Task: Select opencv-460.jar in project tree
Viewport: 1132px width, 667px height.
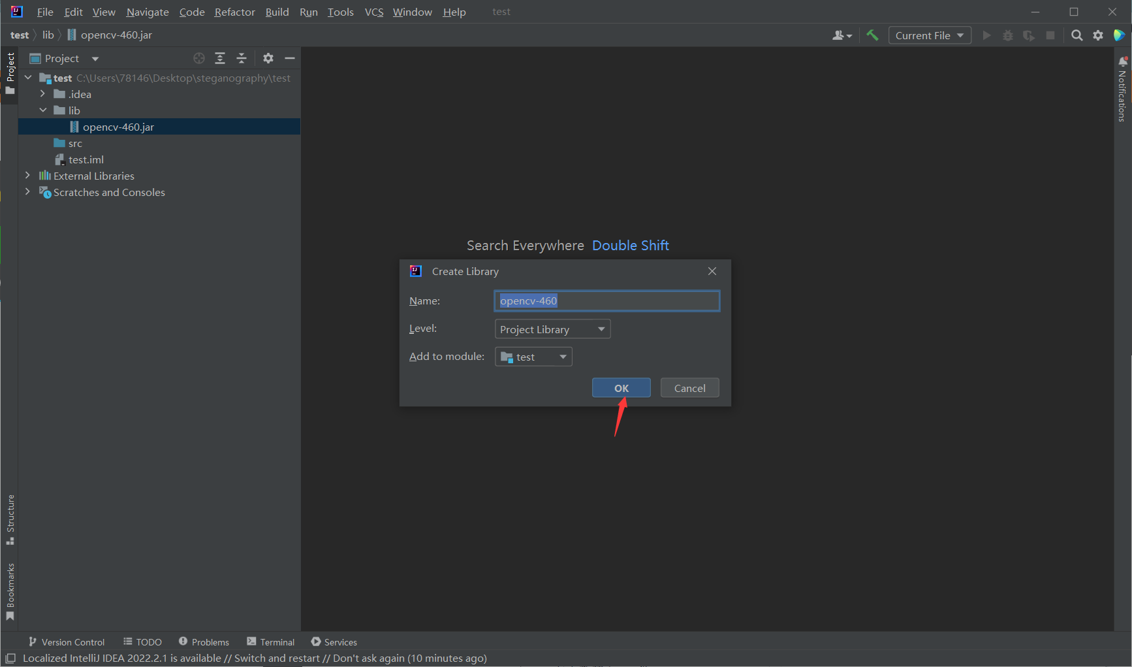Action: pos(159,127)
